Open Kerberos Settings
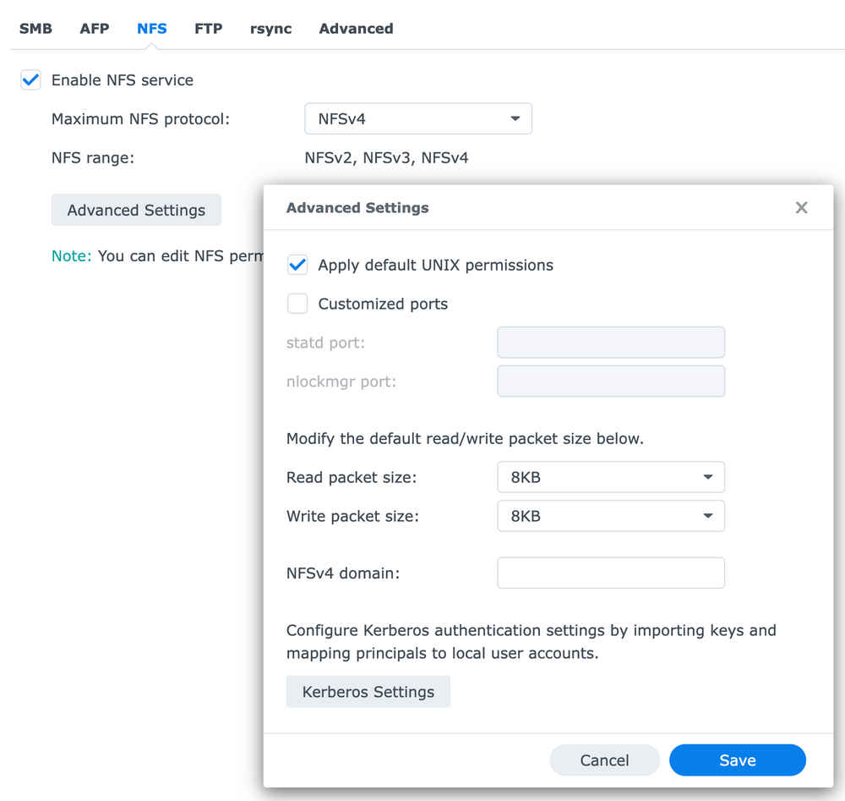Screen dimensions: 845x801 coord(368,691)
